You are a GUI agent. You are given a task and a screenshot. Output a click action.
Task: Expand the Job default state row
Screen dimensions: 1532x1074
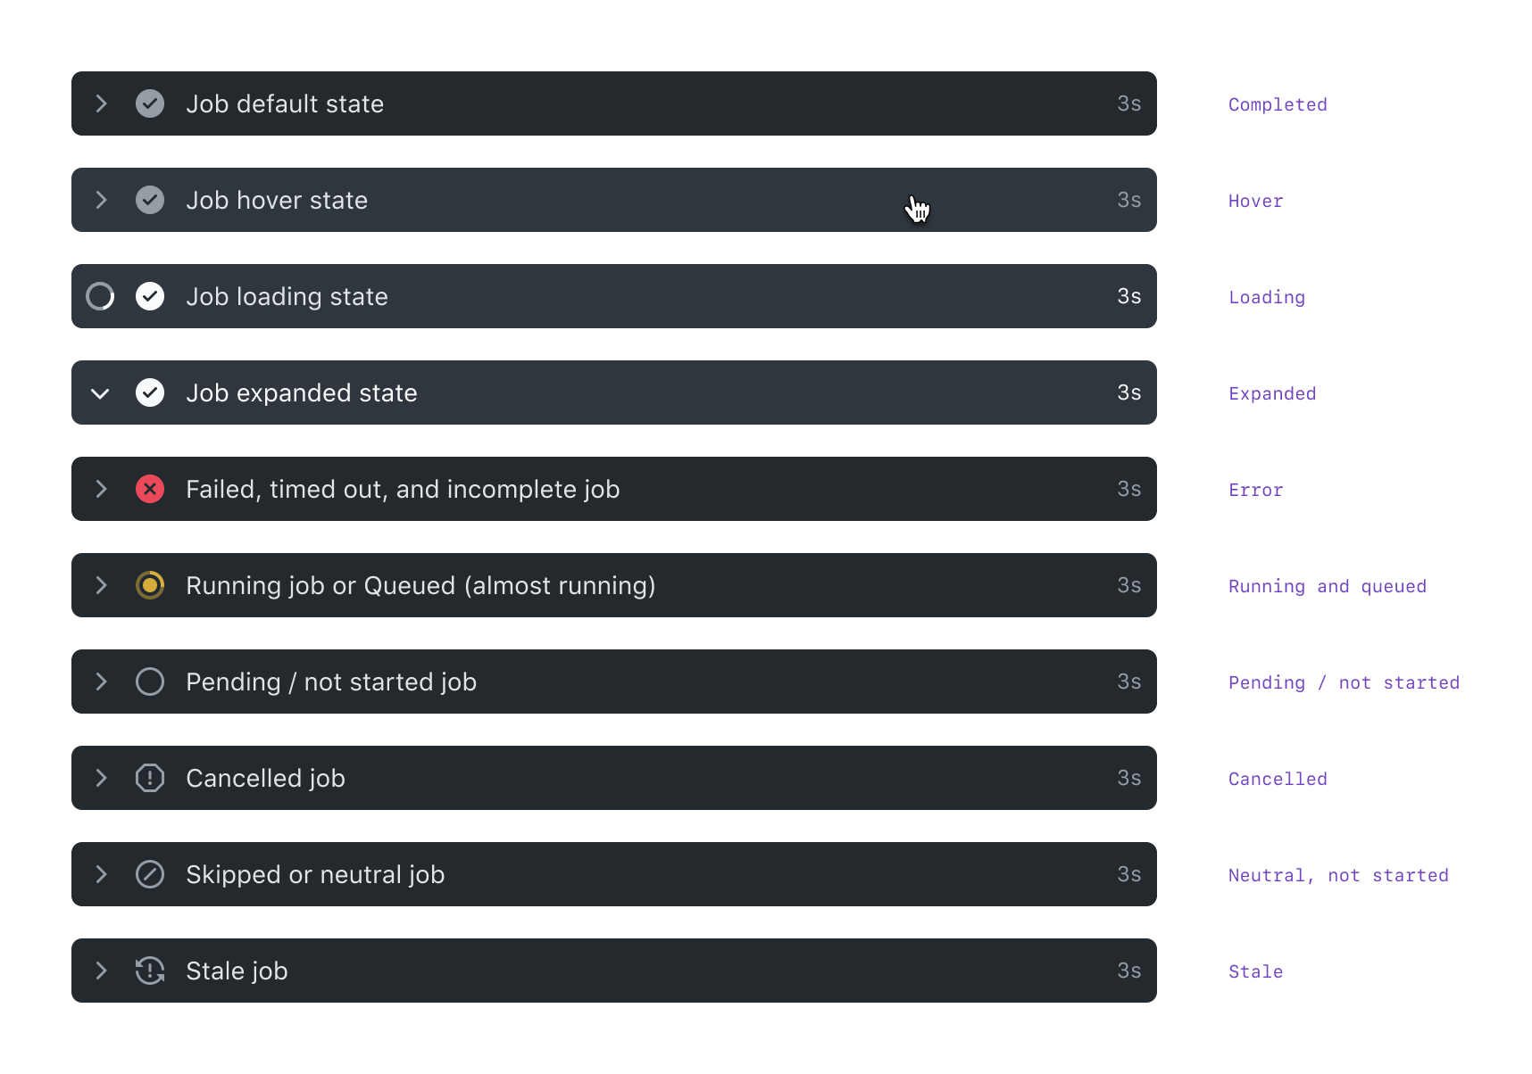(100, 103)
